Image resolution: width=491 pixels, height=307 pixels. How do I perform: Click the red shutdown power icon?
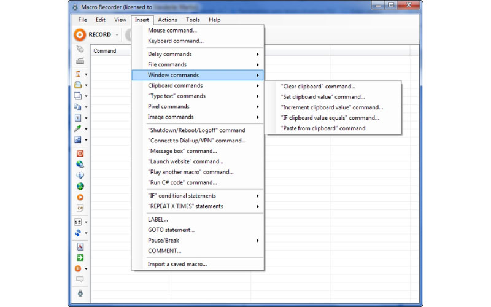(80, 153)
